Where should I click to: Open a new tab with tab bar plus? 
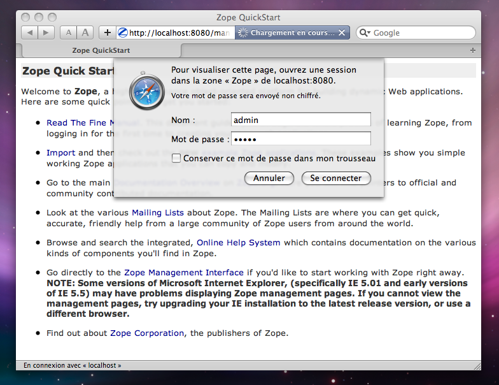click(473, 50)
